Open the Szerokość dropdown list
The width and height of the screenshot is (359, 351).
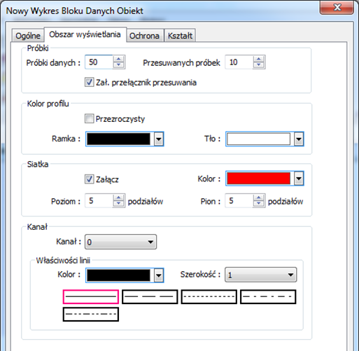261,275
